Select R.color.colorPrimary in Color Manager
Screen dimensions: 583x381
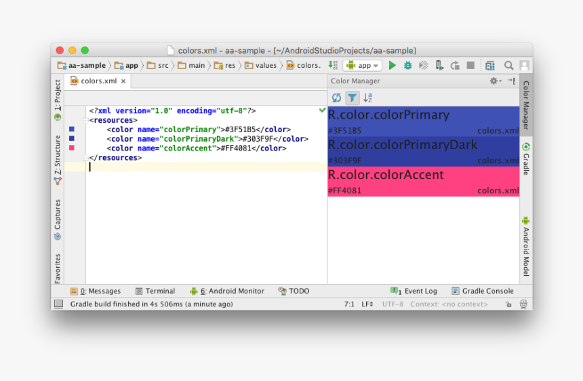pos(424,121)
